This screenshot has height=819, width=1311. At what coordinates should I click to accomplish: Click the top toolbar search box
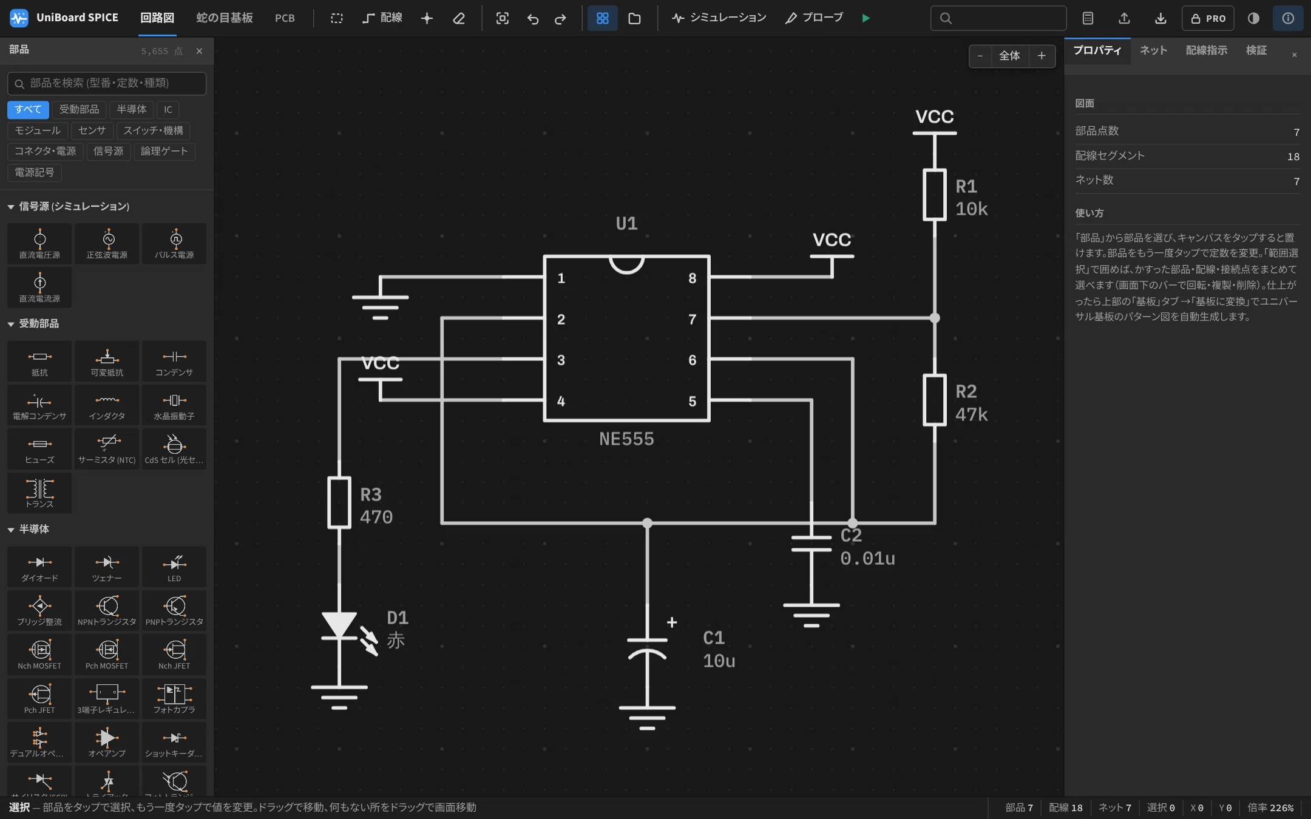(x=998, y=18)
